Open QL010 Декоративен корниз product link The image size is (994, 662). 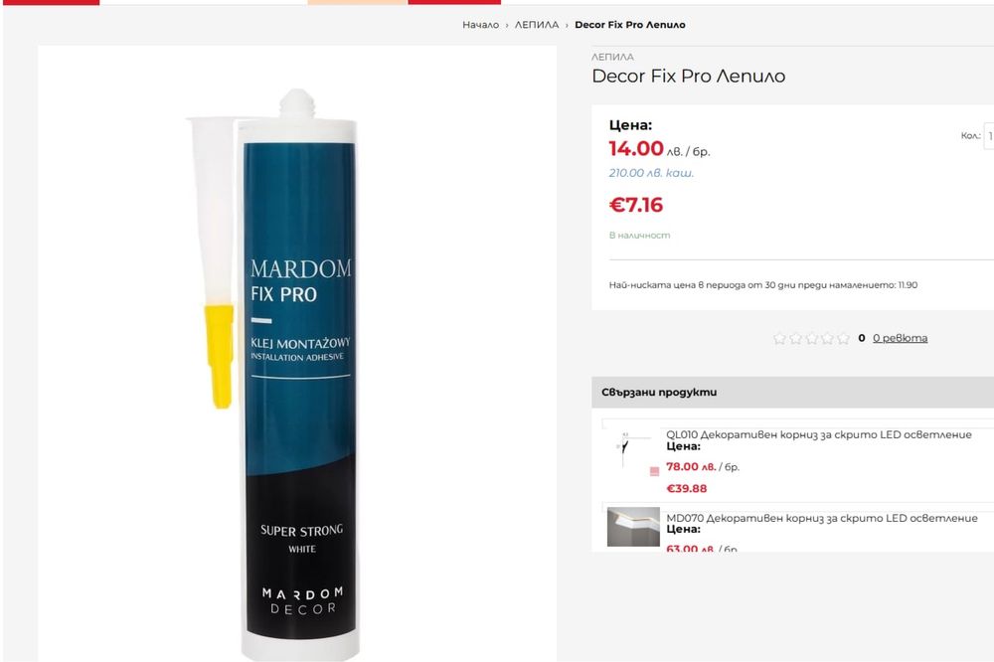pyautogui.click(x=818, y=434)
